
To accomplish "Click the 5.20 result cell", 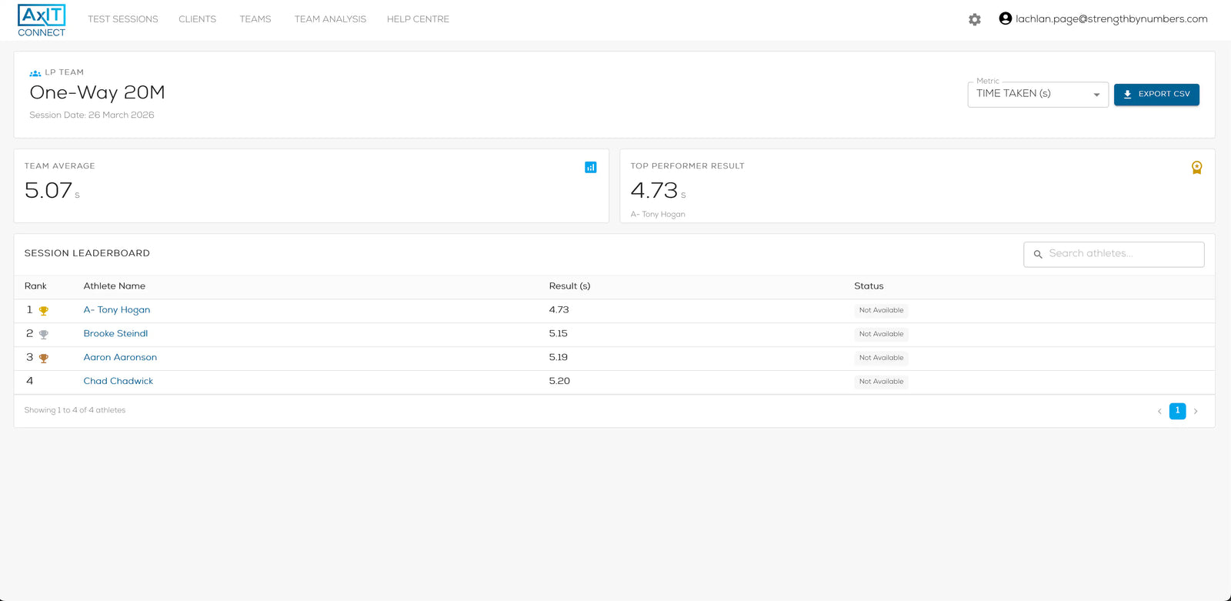I will 559,382.
